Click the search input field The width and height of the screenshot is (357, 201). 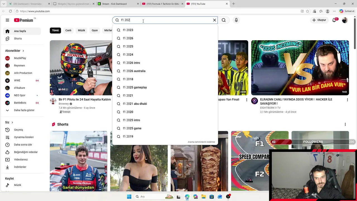[x=165, y=20]
